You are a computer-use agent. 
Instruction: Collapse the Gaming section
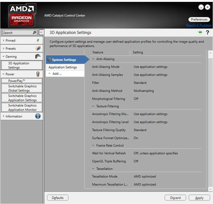[3, 56]
